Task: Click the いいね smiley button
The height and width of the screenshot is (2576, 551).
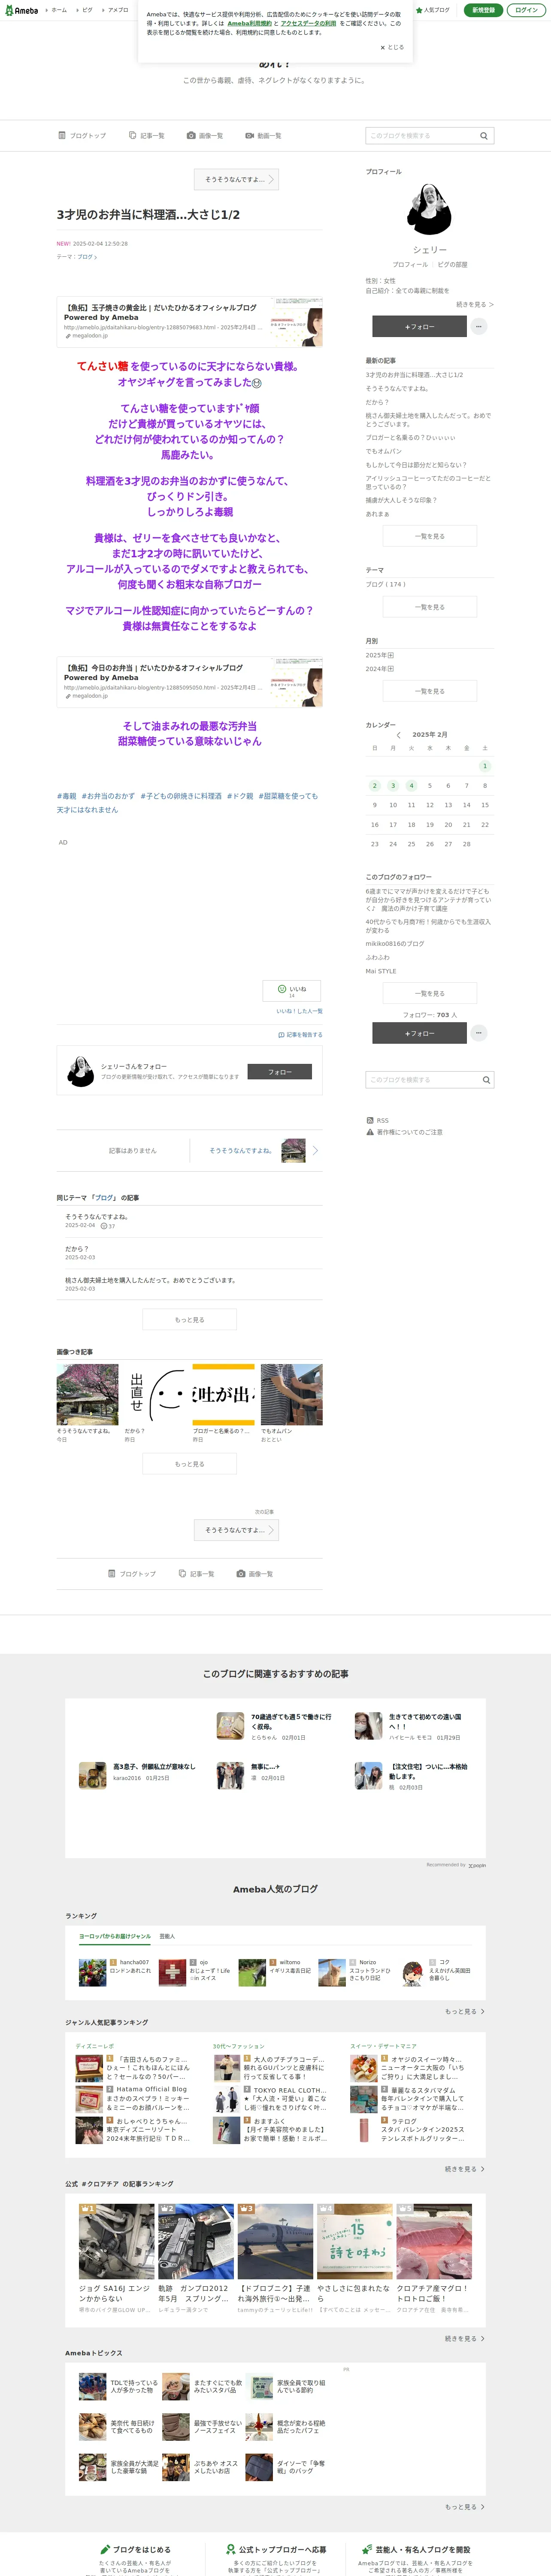Action: 292,991
